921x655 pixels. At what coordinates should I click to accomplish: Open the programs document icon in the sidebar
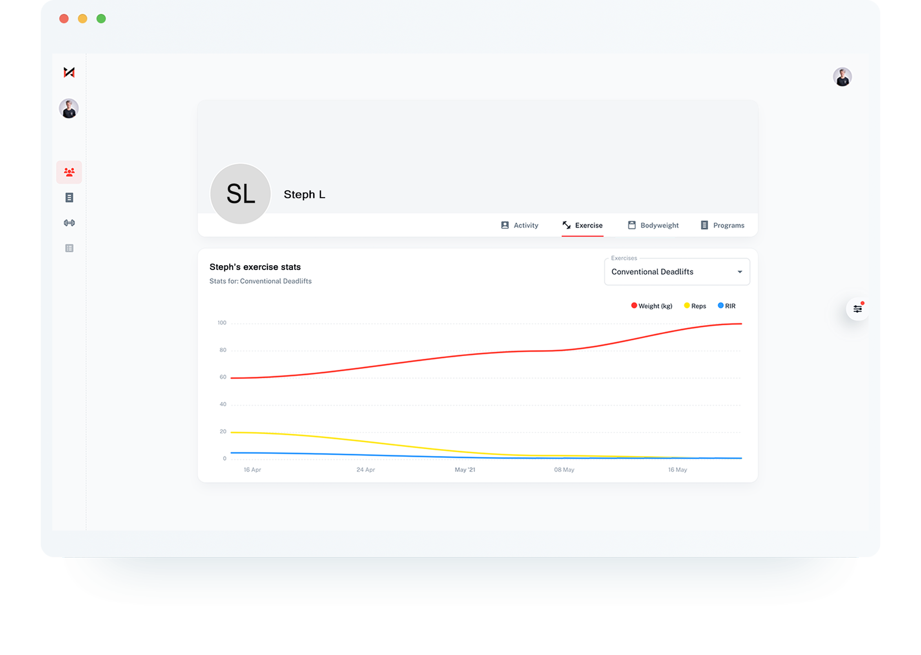pos(69,197)
